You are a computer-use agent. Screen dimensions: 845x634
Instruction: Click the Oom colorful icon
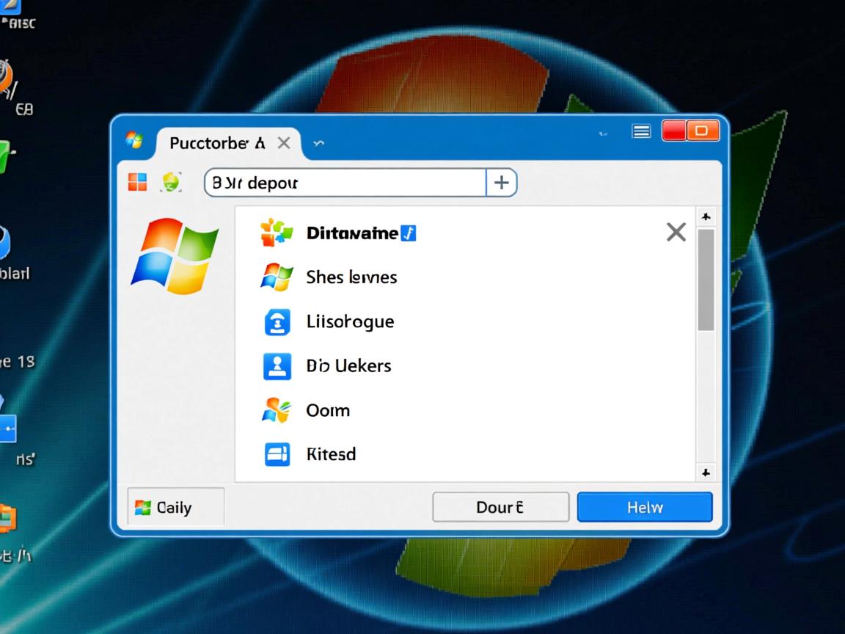point(277,410)
